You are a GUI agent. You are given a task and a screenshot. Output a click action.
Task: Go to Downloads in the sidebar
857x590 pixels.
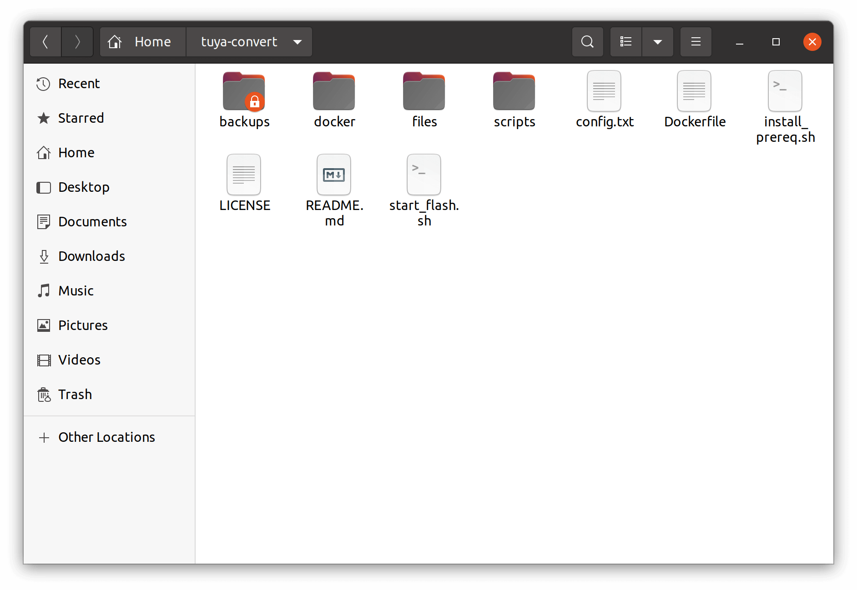[91, 256]
